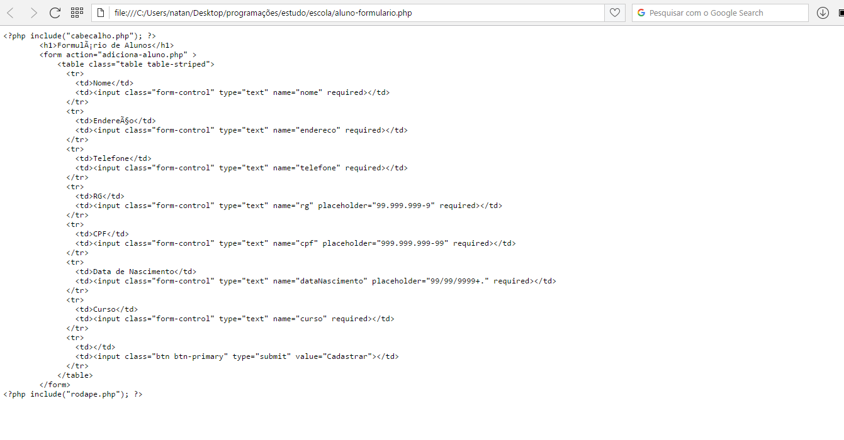
Task: Click the submit input value Cadastrar line
Action: click(237, 356)
